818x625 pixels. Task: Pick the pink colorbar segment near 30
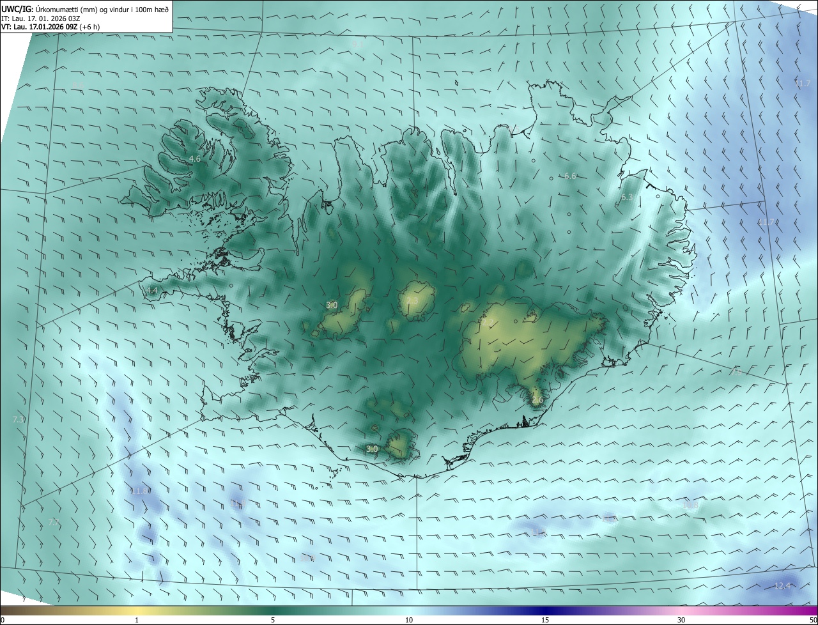[x=681, y=611]
